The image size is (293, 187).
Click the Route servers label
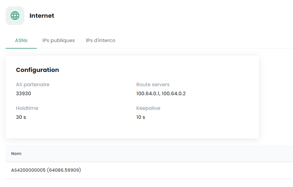coord(153,84)
